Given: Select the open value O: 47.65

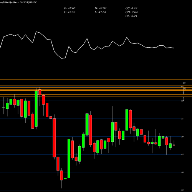Looking at the screenshot, I should click(x=70, y=8).
